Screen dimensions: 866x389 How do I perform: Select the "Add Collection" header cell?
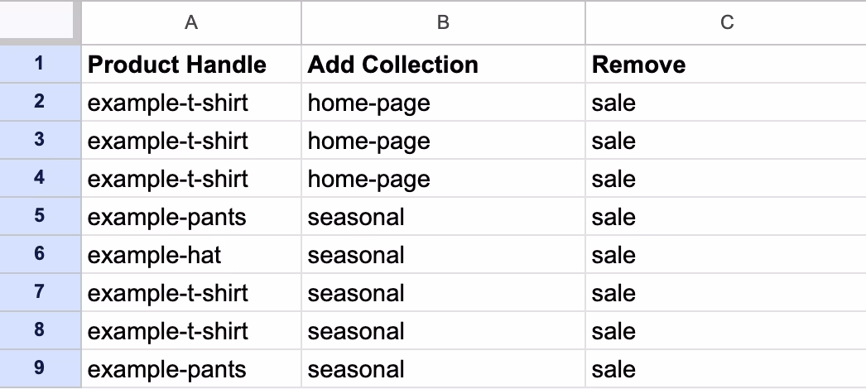tap(443, 65)
